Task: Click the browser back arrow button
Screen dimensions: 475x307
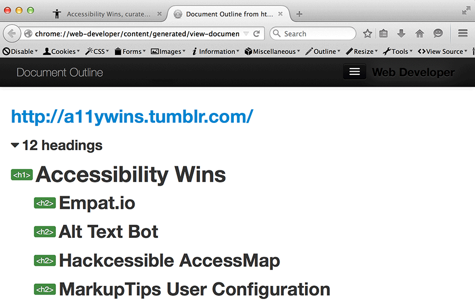Action: coord(12,34)
